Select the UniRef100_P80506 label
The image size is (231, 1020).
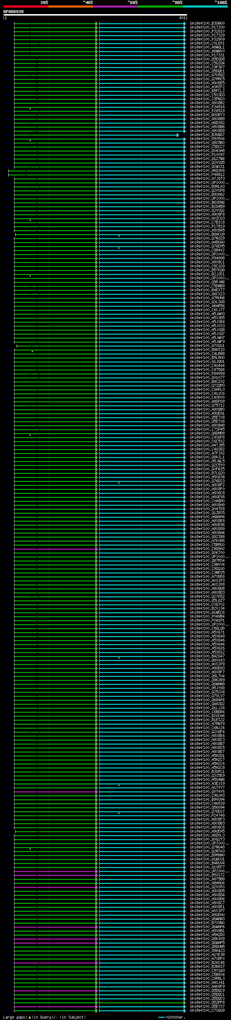(207, 139)
